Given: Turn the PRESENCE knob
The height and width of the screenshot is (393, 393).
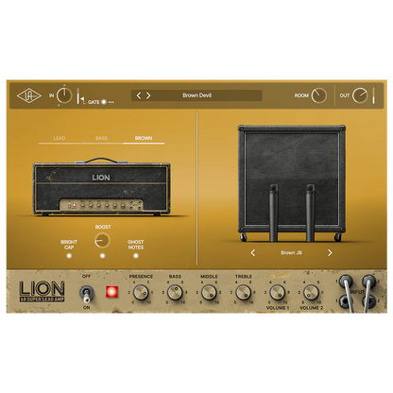Looking at the screenshot, I should click(141, 293).
